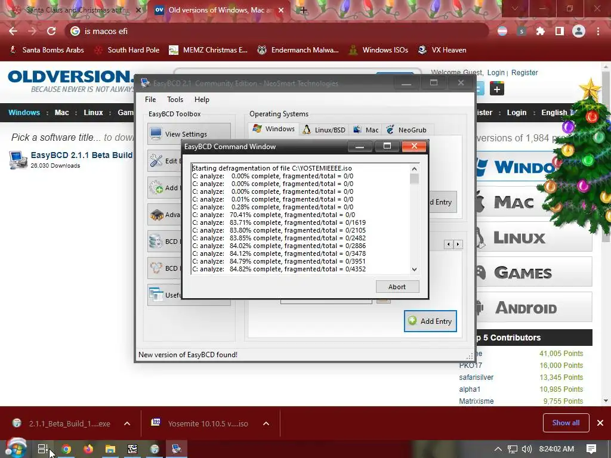Switch to the Linux/BSD tab
Viewport: 611px width, 458px height.
click(324, 129)
